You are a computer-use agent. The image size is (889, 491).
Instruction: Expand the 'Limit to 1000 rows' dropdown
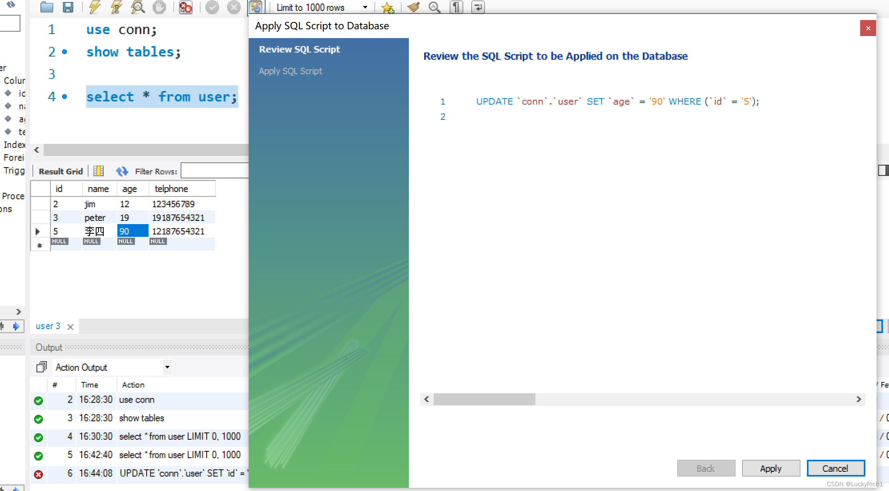(367, 7)
